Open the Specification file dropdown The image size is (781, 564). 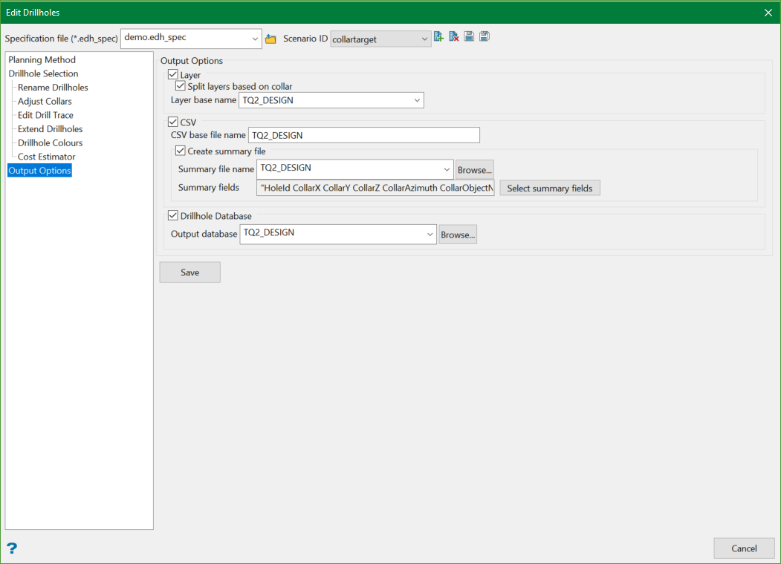[x=255, y=39]
